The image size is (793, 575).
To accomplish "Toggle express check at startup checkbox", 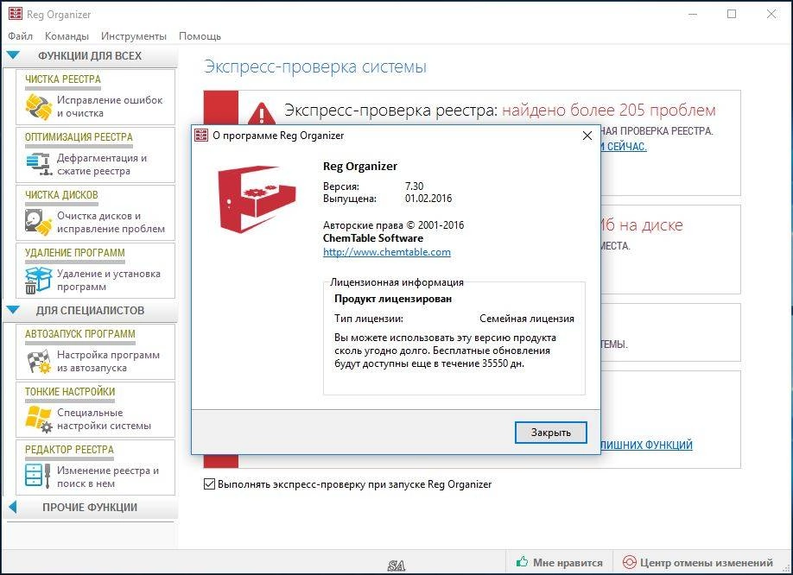I will click(209, 484).
